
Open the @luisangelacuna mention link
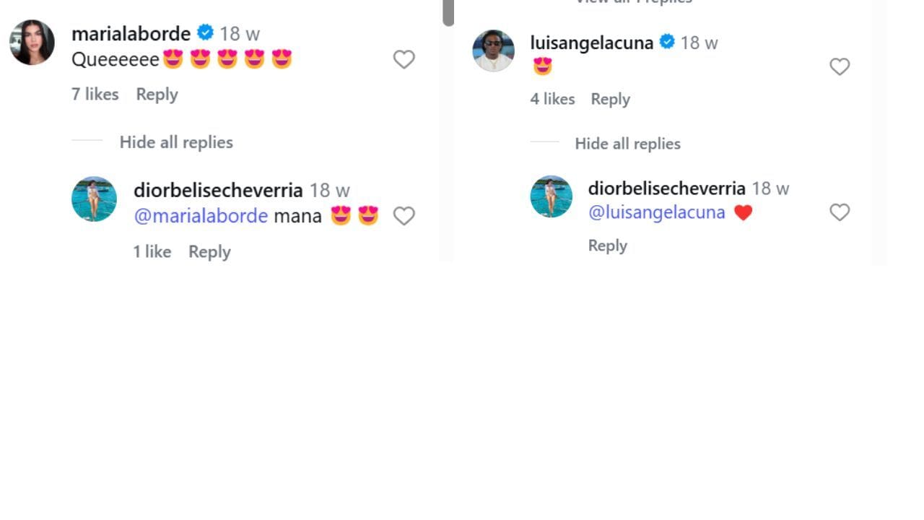click(x=656, y=212)
